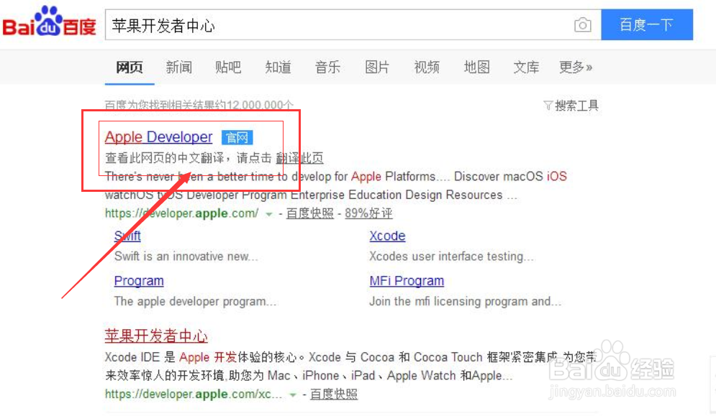Open the 音乐 tab
716x416 pixels.
pyautogui.click(x=327, y=68)
